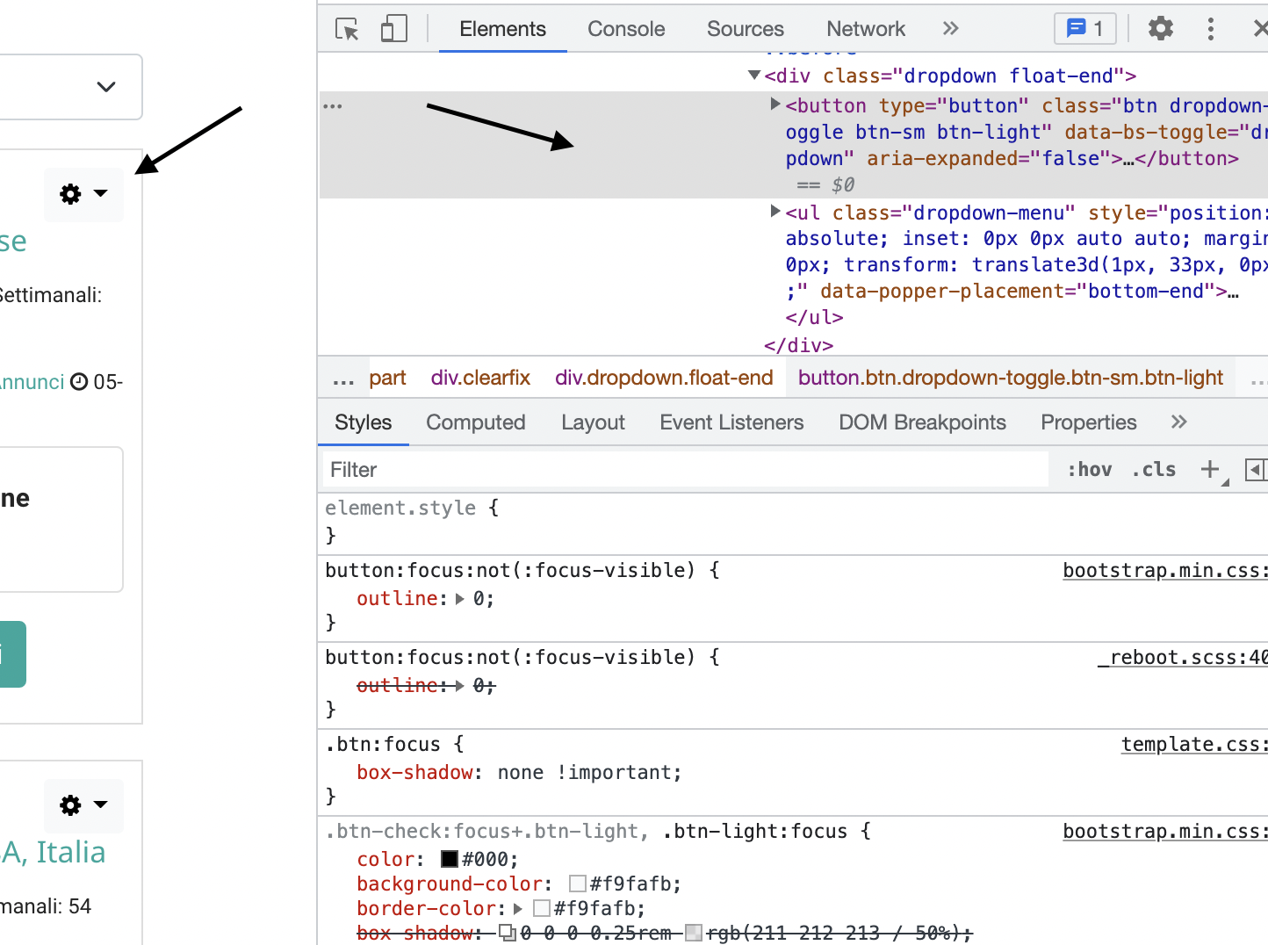Show more DevTools panel tabs
The height and width of the screenshot is (945, 1268).
coord(950,29)
